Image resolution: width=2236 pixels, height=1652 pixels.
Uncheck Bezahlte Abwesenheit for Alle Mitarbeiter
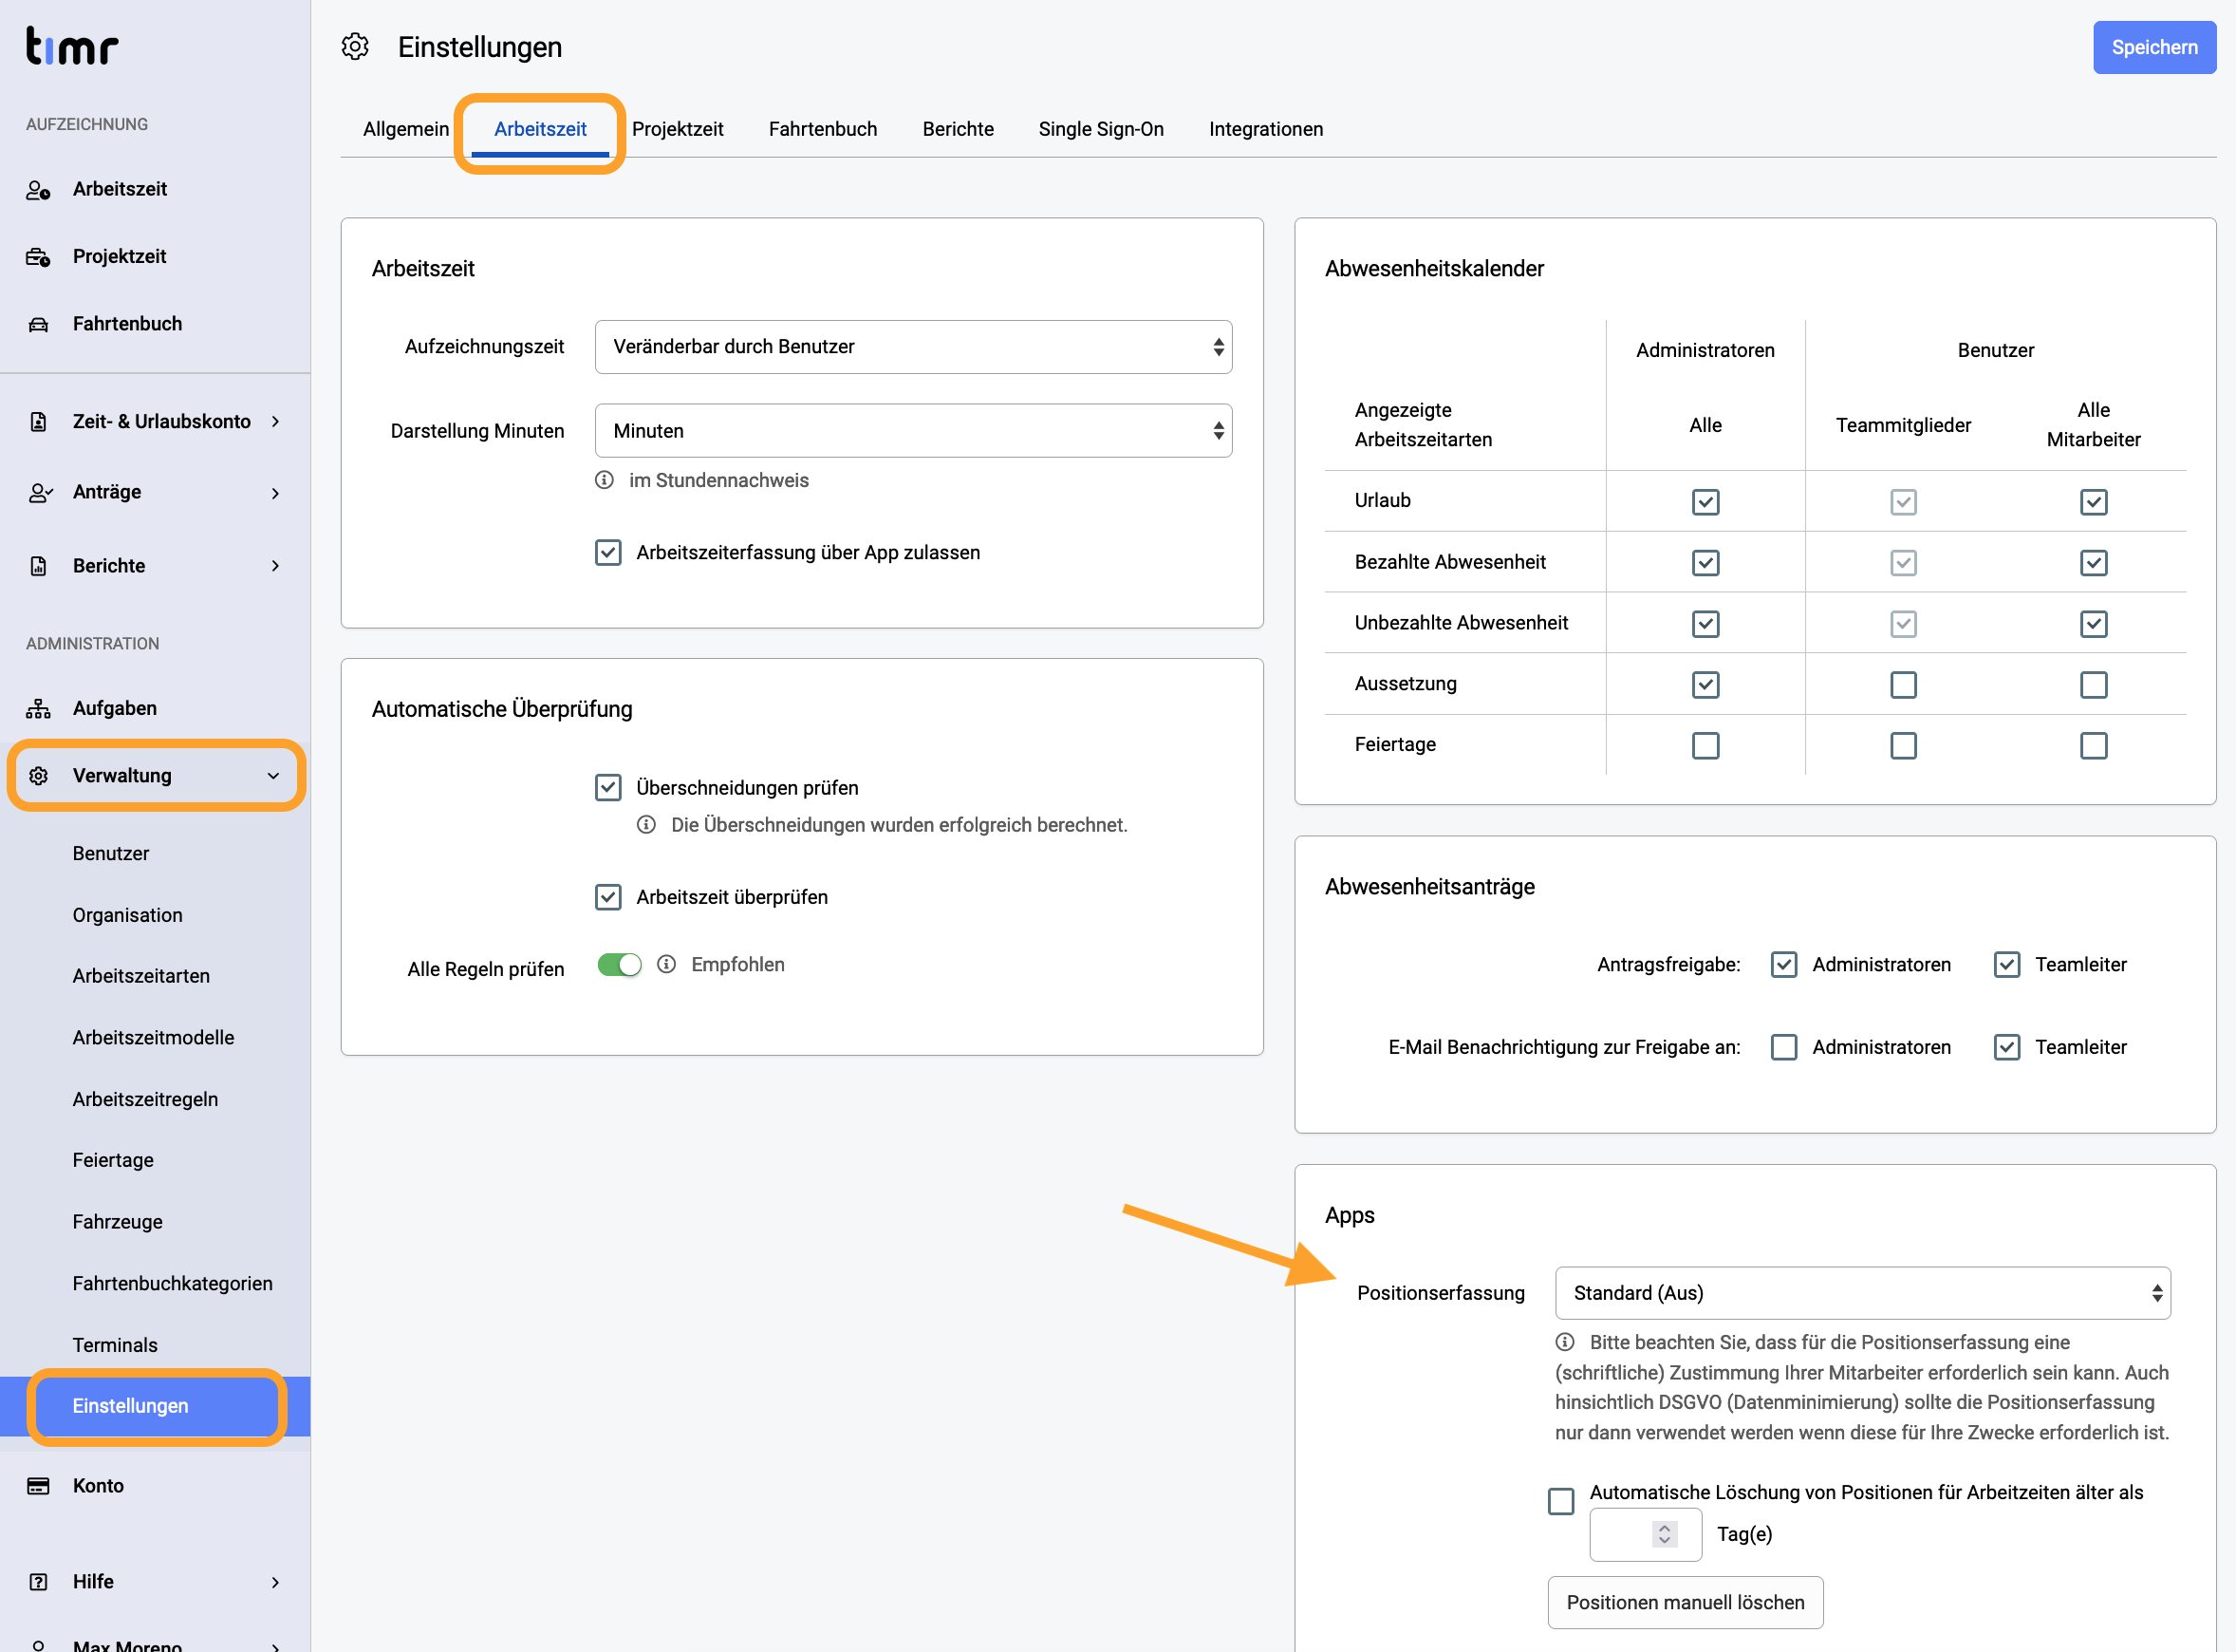click(2093, 563)
